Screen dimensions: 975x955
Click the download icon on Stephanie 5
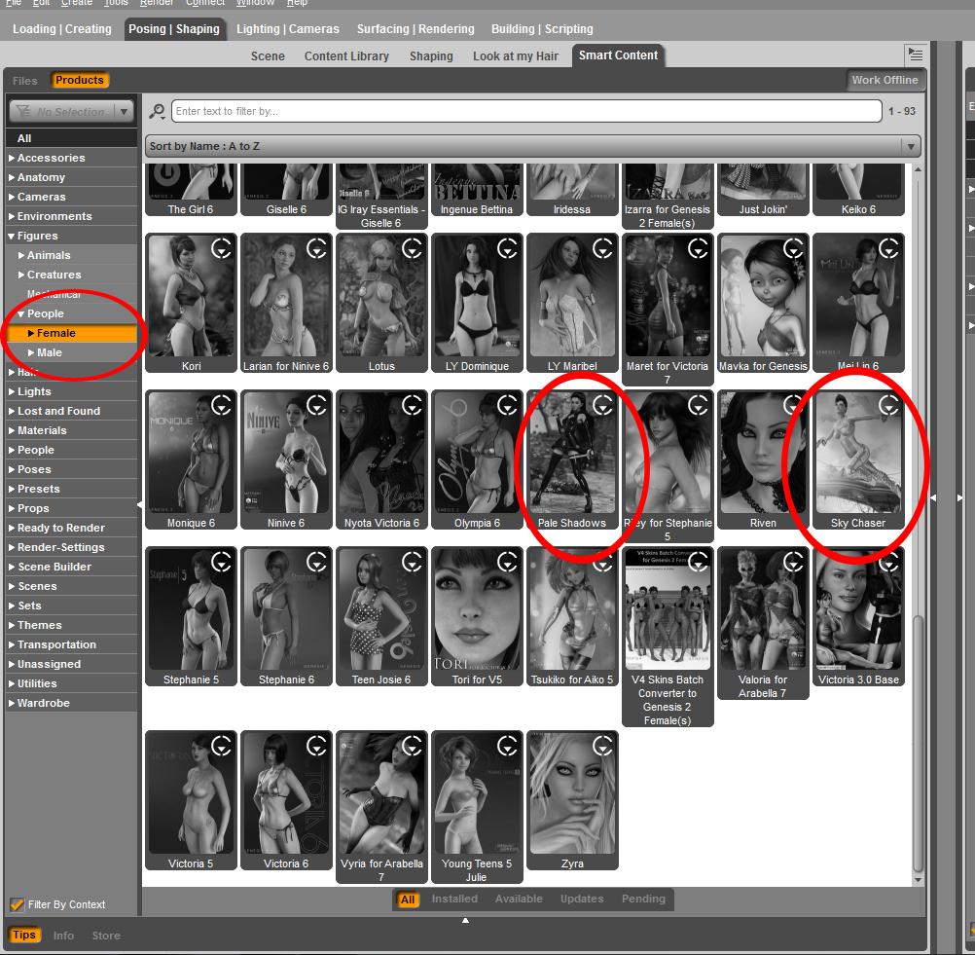[x=221, y=563]
